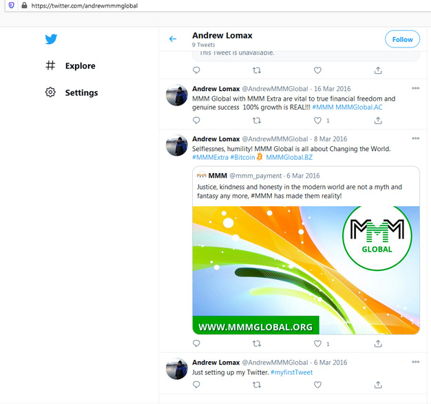Share the 16 Mar 2016 tweet

378,121
